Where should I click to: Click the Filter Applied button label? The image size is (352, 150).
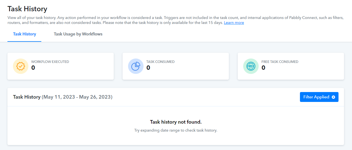click(316, 97)
